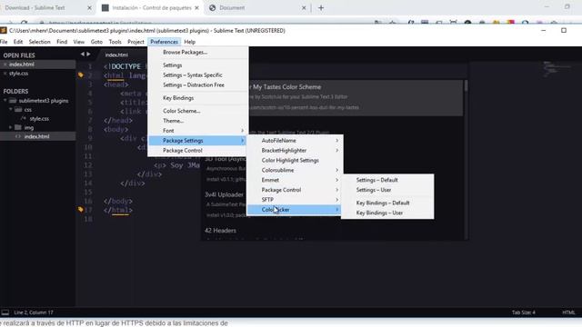582x327 pixels.
Task: Click the code minimap
Action: [558, 69]
